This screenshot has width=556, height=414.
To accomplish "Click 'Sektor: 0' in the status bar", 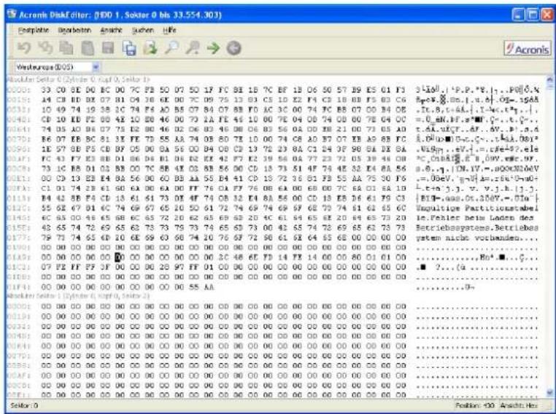I will (25, 405).
